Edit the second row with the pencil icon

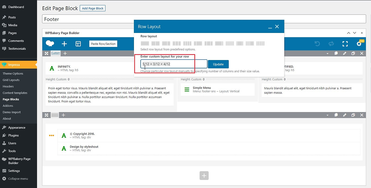coord(345,115)
